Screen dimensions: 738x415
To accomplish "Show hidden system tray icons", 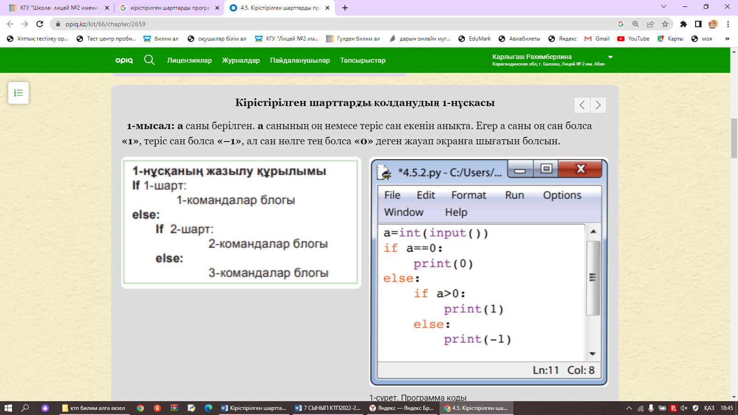I will tap(629, 408).
